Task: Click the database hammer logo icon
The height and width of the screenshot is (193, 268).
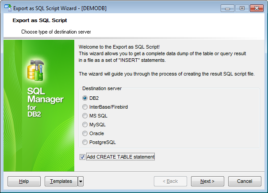Action: pyautogui.click(x=35, y=70)
